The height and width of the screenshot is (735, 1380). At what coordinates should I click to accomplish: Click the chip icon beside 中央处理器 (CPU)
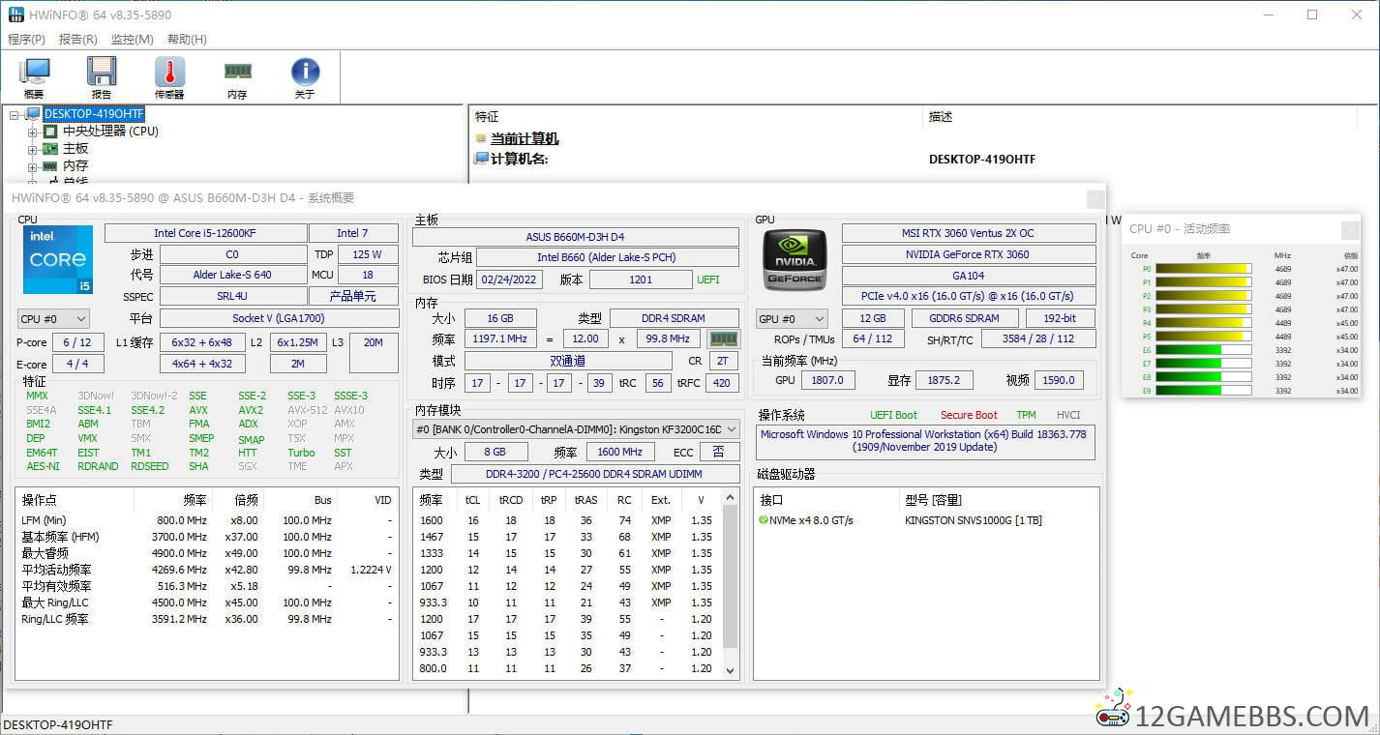[50, 132]
